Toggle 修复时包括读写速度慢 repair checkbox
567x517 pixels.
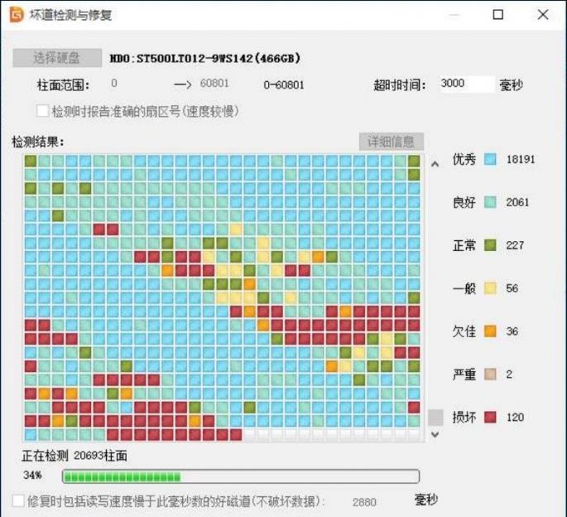[19, 501]
